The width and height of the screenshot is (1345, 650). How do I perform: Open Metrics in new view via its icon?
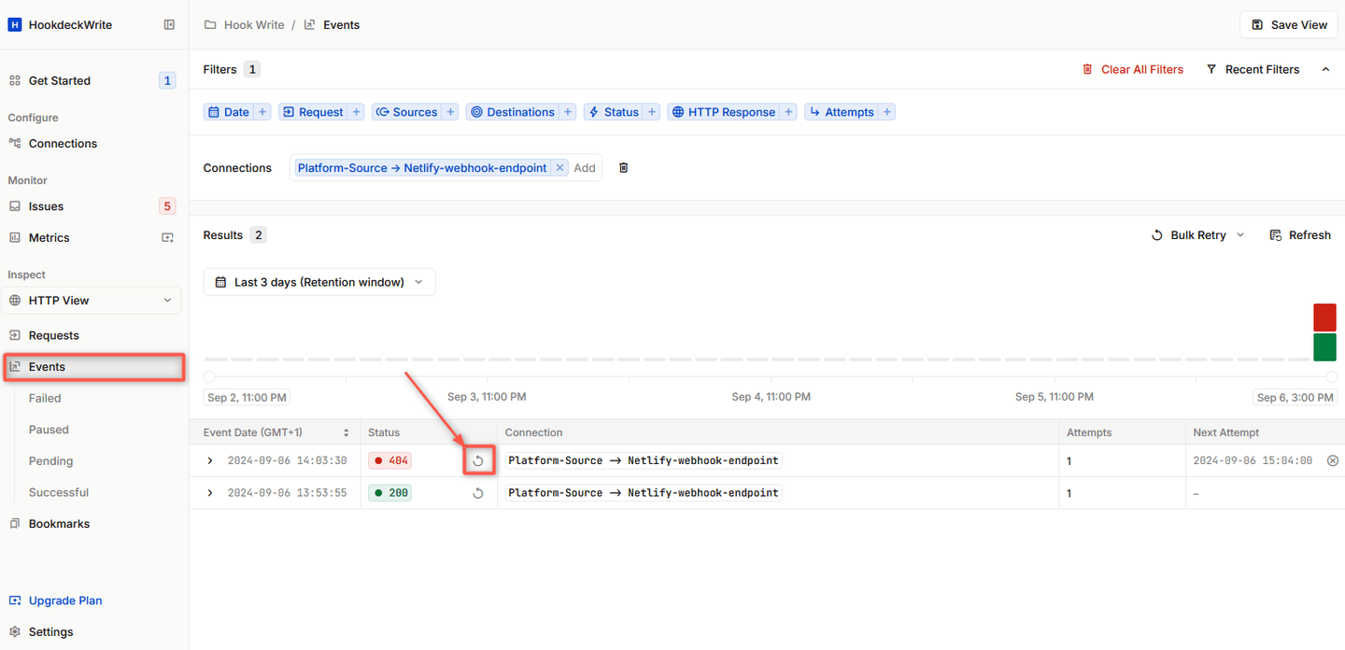click(x=167, y=237)
